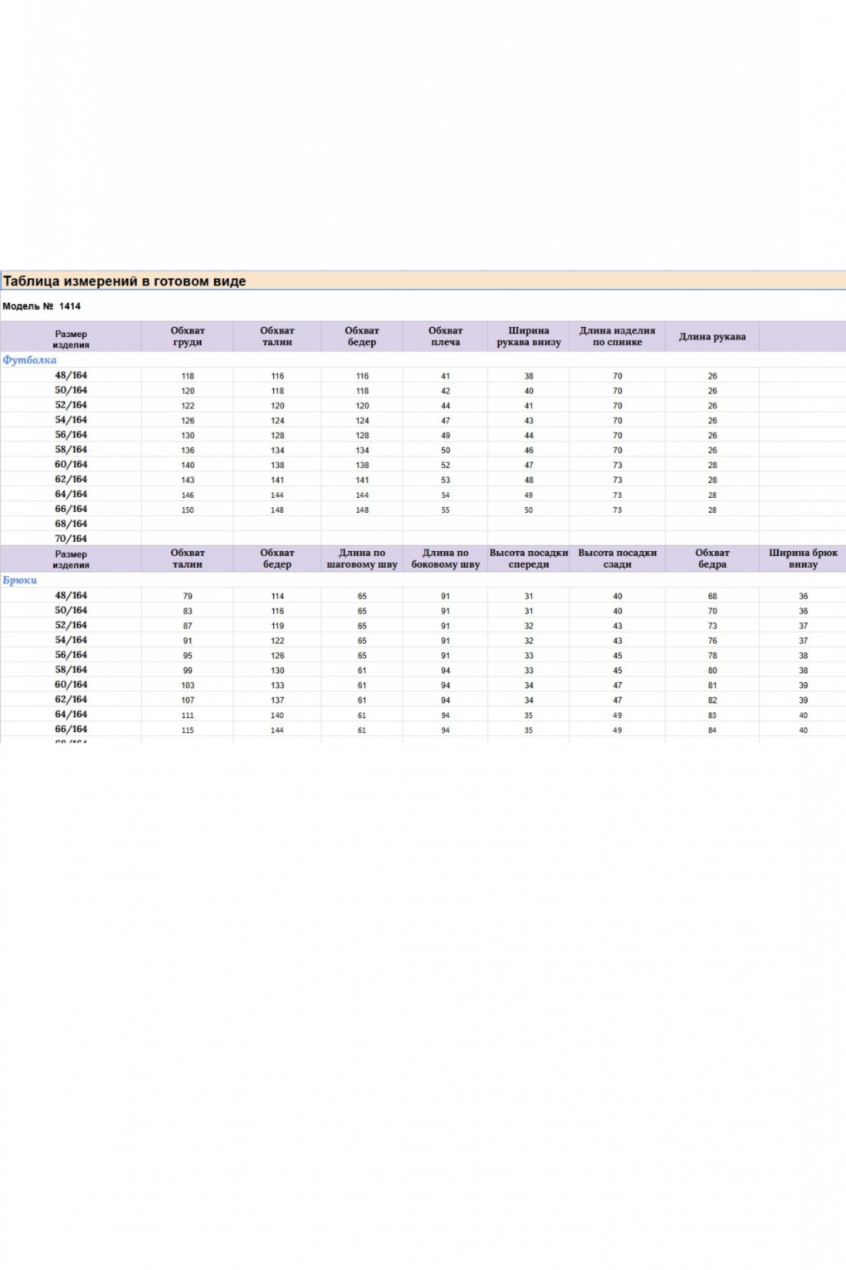Click the 'Высота посадки сзади' header
This screenshot has height=1270, width=846.
[x=617, y=558]
